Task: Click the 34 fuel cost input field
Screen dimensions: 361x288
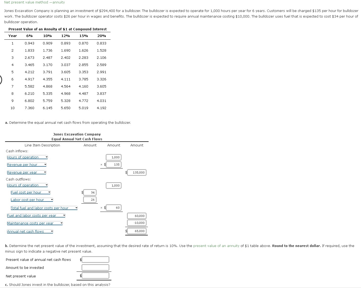Action: (90, 192)
